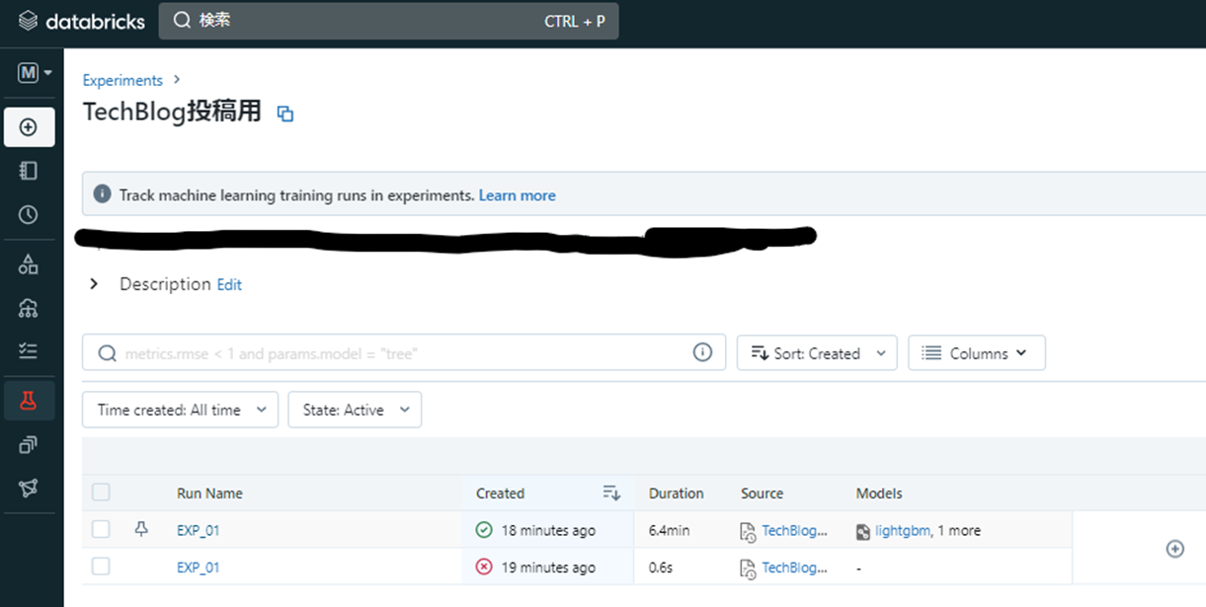Open the Recents clock icon in sidebar
Image resolution: width=1206 pixels, height=607 pixels.
click(29, 215)
